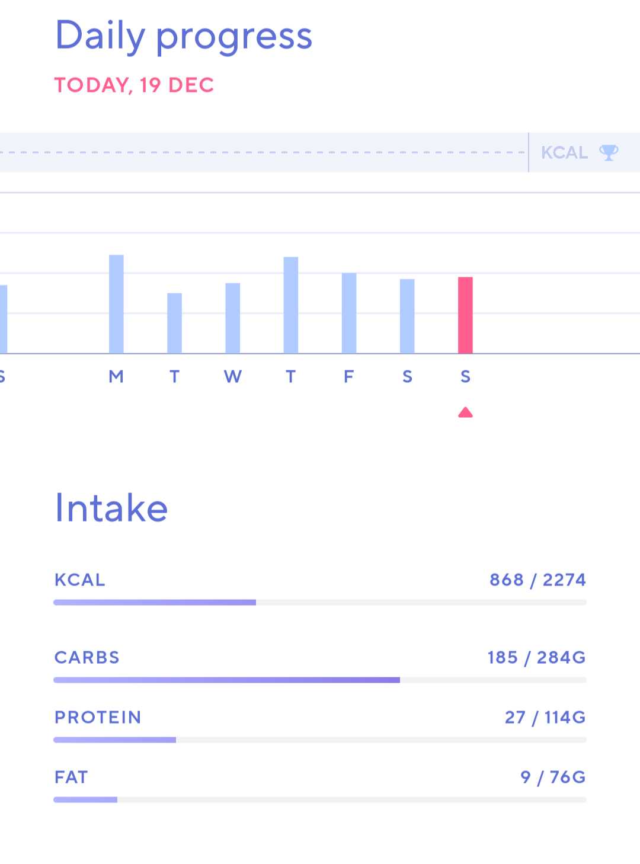The image size is (640, 864).
Task: Tap the pink selected-day triangle marker
Action: click(465, 412)
